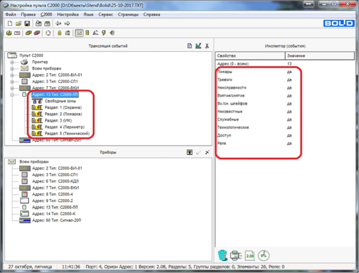
Task: Click the first icon of the second toolbar
Action: point(9,33)
